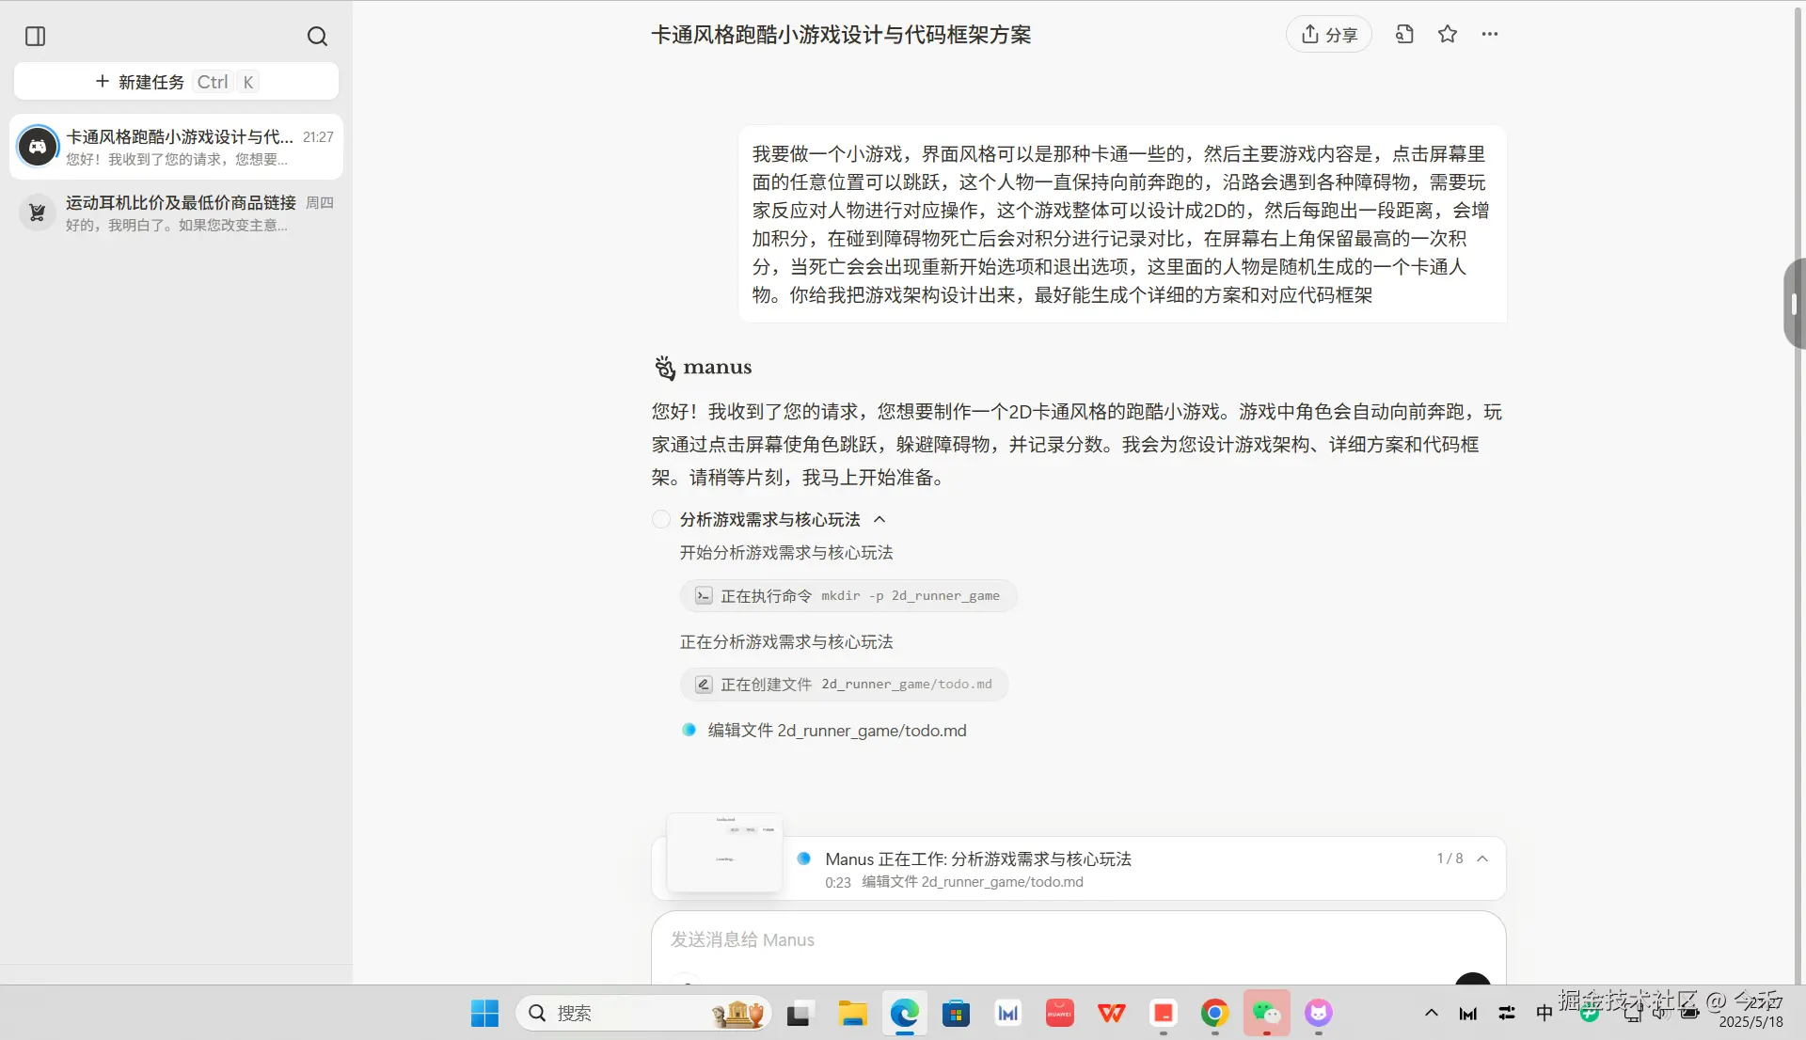Screen dimensions: 1806x1040
Task: View the source document icon near share
Action: [x=1403, y=34]
